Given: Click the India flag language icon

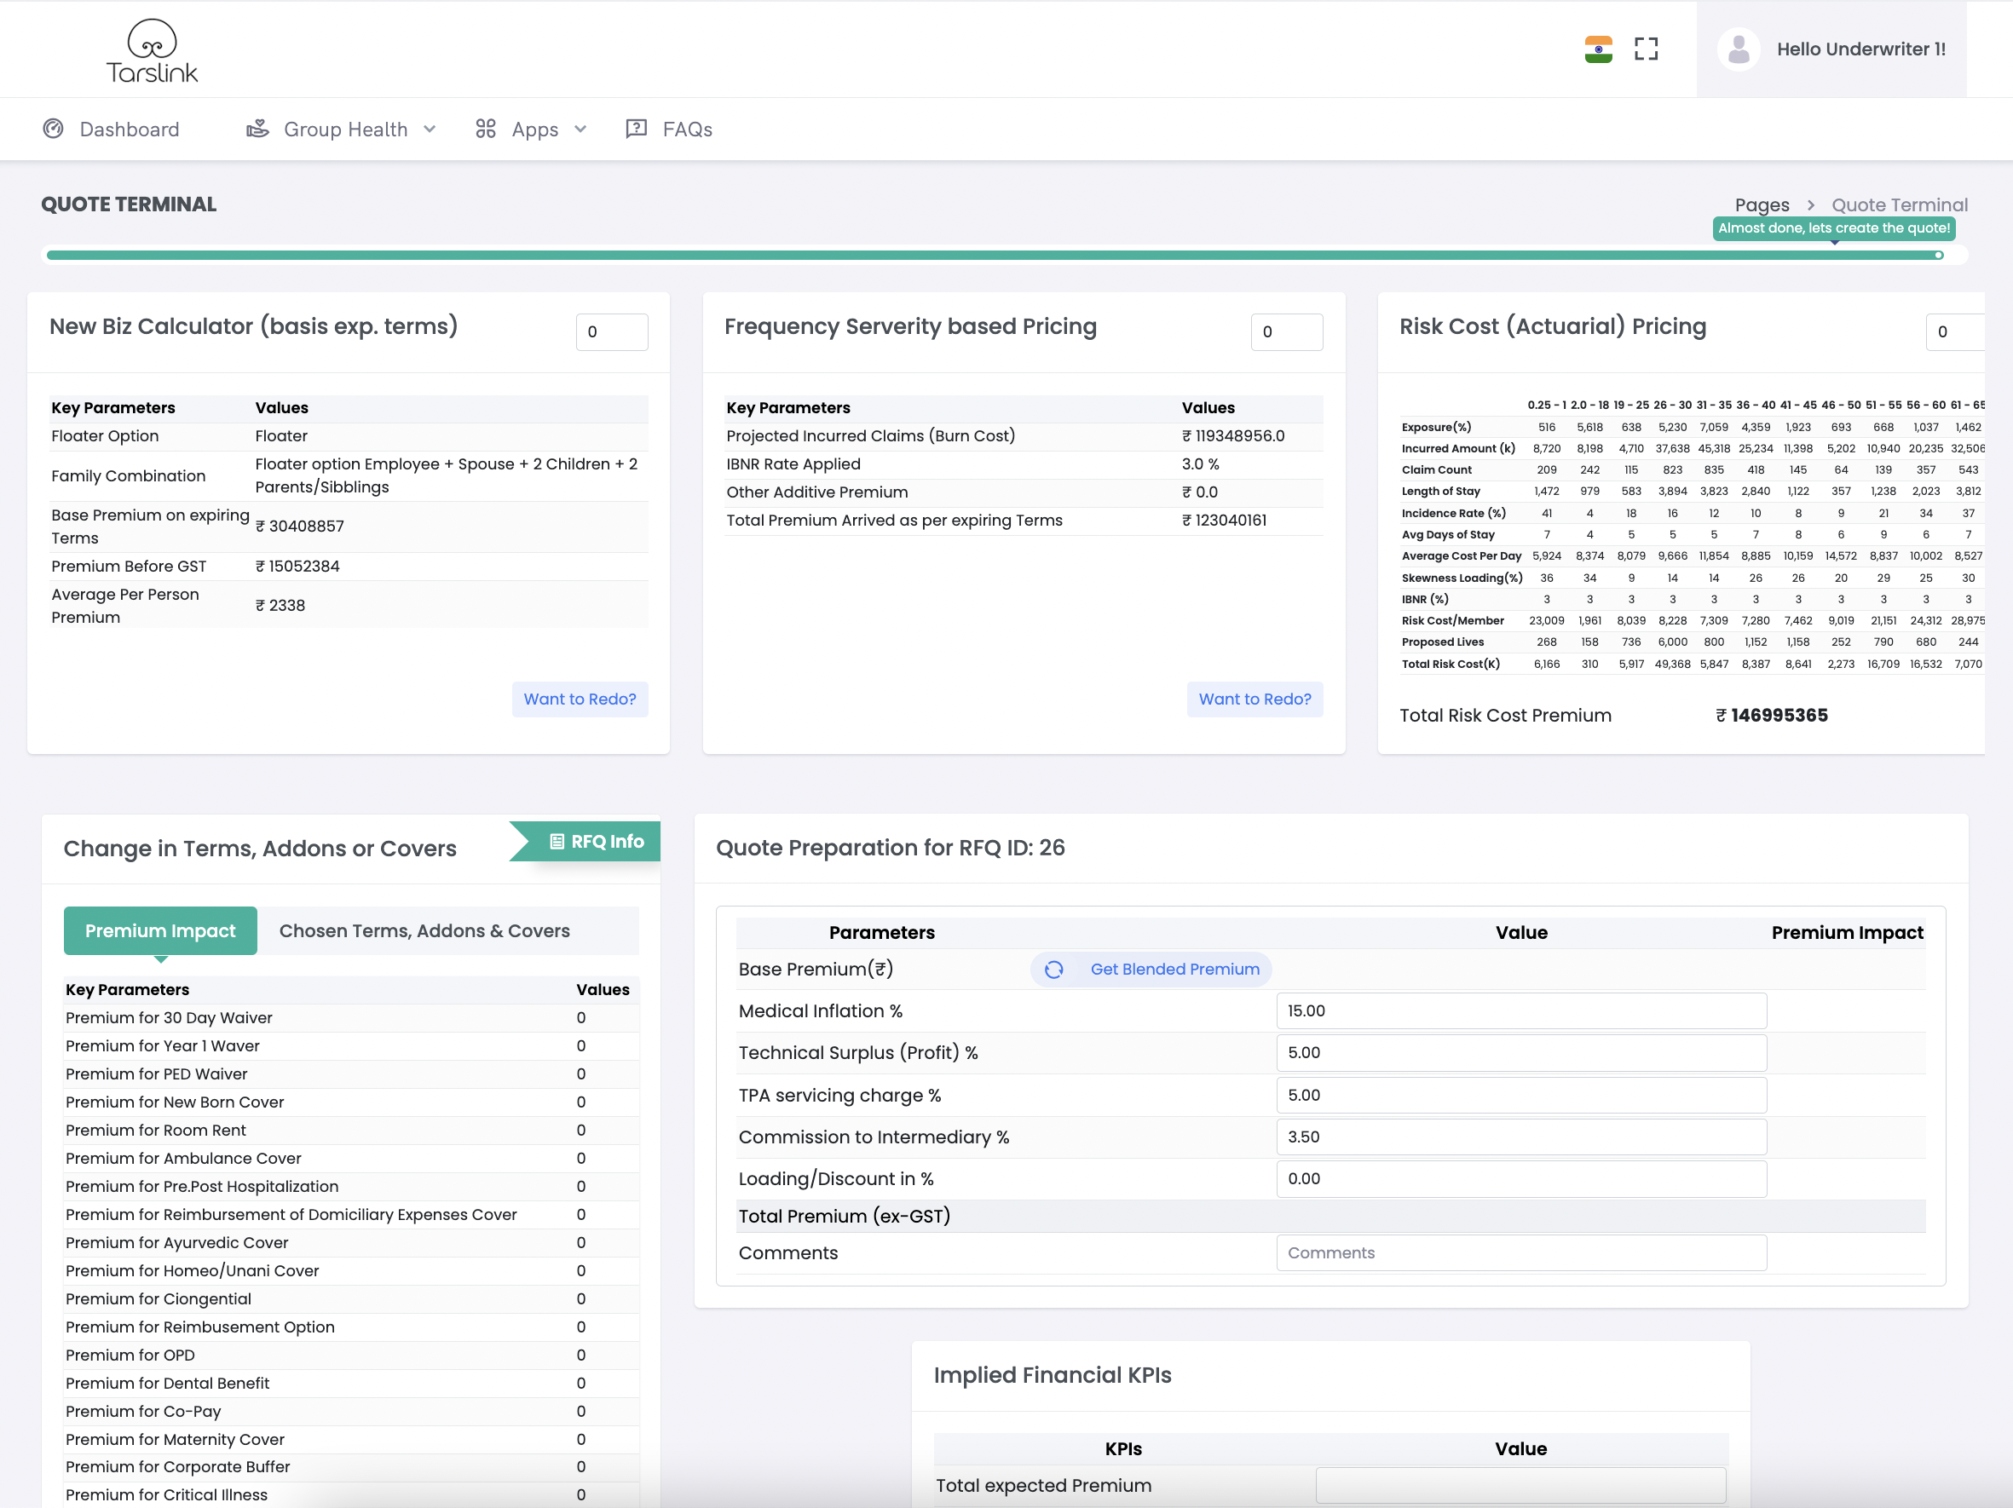Looking at the screenshot, I should [x=1598, y=49].
